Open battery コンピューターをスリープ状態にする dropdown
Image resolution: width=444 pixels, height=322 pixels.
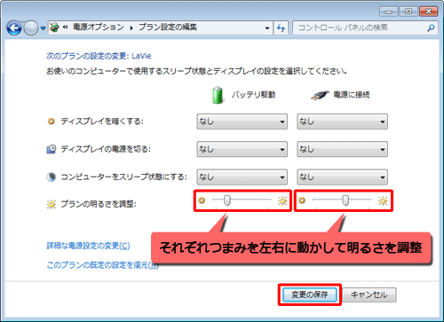point(242,177)
